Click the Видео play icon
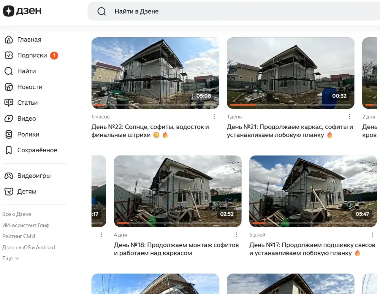This screenshot has width=380, height=294. point(9,119)
